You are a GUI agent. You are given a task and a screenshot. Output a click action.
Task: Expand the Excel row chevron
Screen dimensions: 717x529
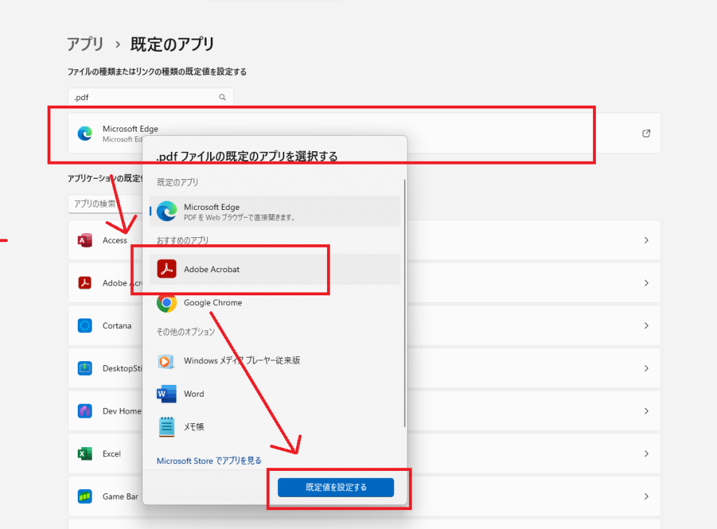click(x=646, y=453)
